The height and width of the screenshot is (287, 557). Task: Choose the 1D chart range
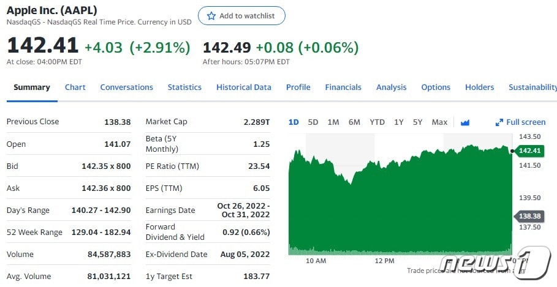click(294, 122)
